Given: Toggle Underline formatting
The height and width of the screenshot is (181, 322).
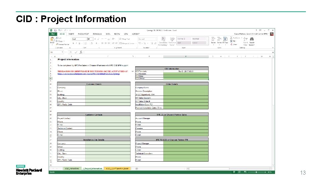Looking at the screenshot, I should [79, 43].
